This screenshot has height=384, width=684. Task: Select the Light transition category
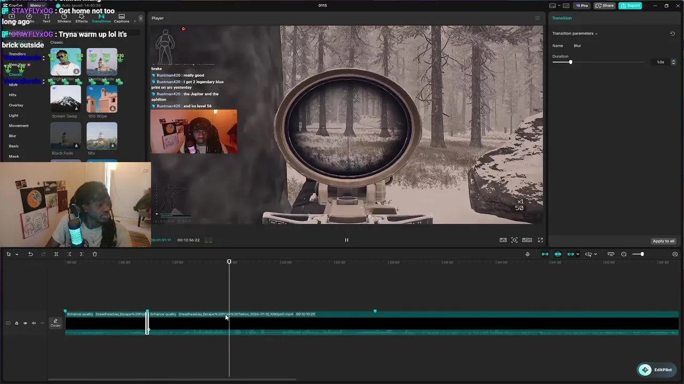point(13,115)
